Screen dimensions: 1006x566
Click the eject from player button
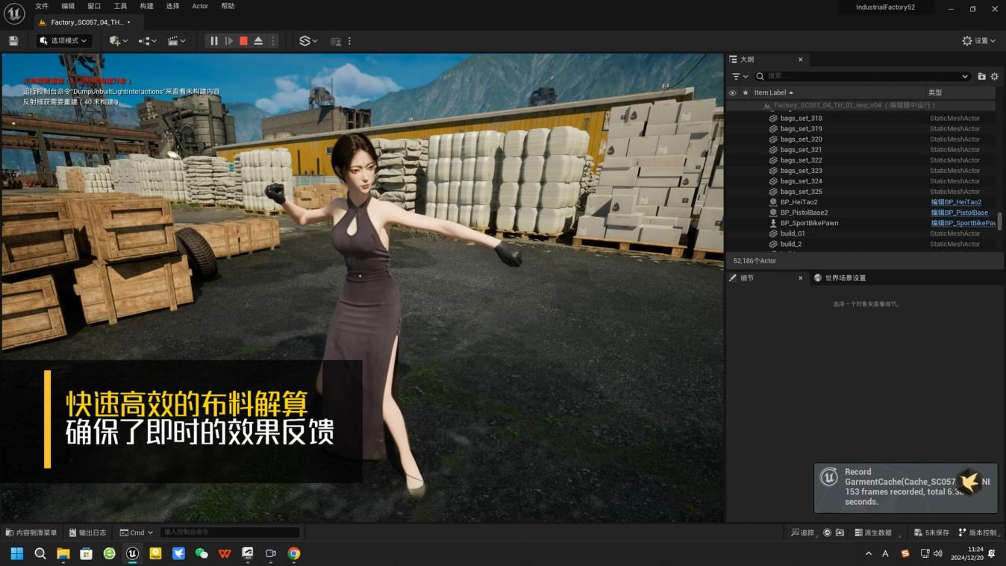coord(258,41)
